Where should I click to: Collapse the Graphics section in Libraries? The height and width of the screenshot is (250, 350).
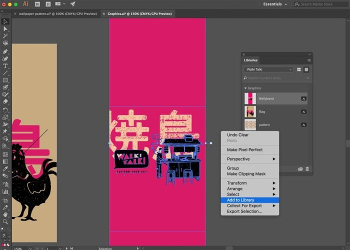point(245,88)
